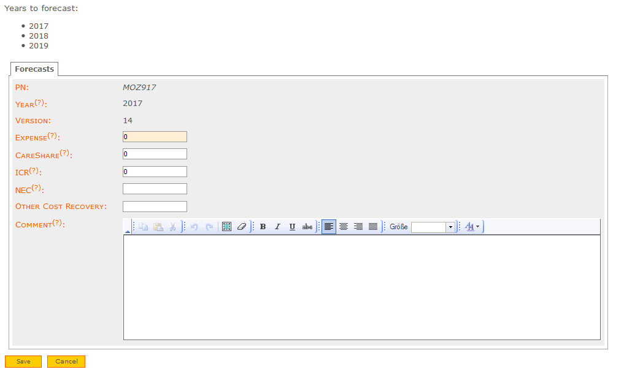Viewport: 632px width, 380px height.
Task: Apply strikethrough formatting to text
Action: coord(307,227)
